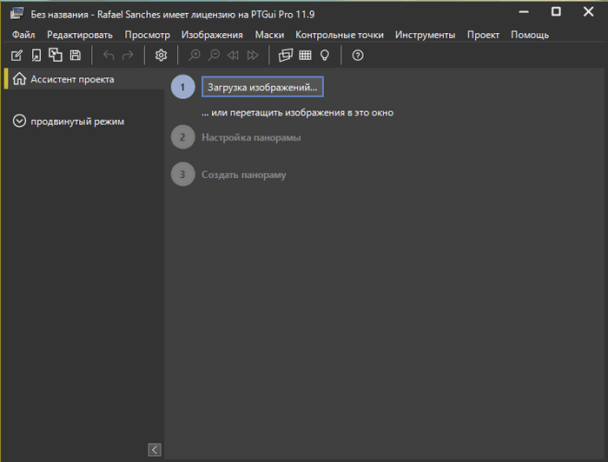The image size is (608, 462).
Task: Click the Open project file icon
Action: coord(36,56)
